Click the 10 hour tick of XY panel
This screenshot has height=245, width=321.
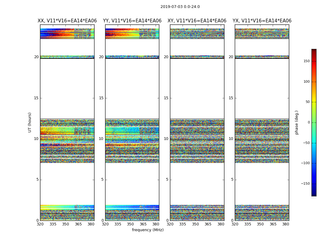[x=166, y=139]
